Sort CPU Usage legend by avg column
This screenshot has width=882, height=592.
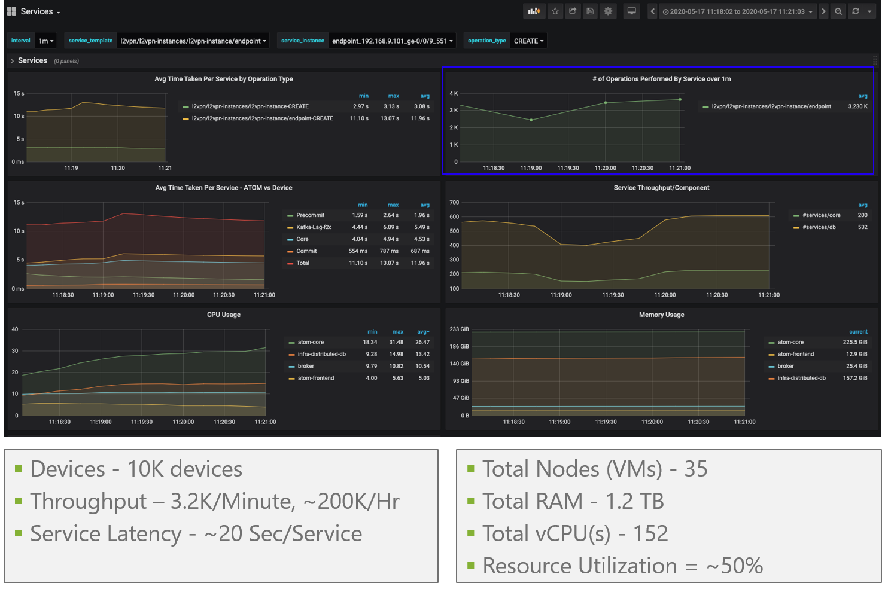tap(423, 332)
